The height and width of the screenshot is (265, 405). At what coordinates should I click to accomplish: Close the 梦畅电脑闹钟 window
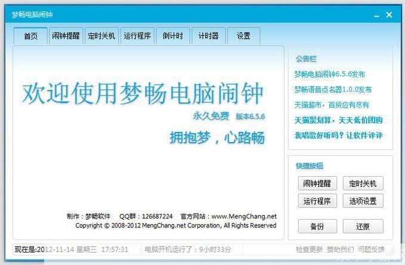[389, 15]
